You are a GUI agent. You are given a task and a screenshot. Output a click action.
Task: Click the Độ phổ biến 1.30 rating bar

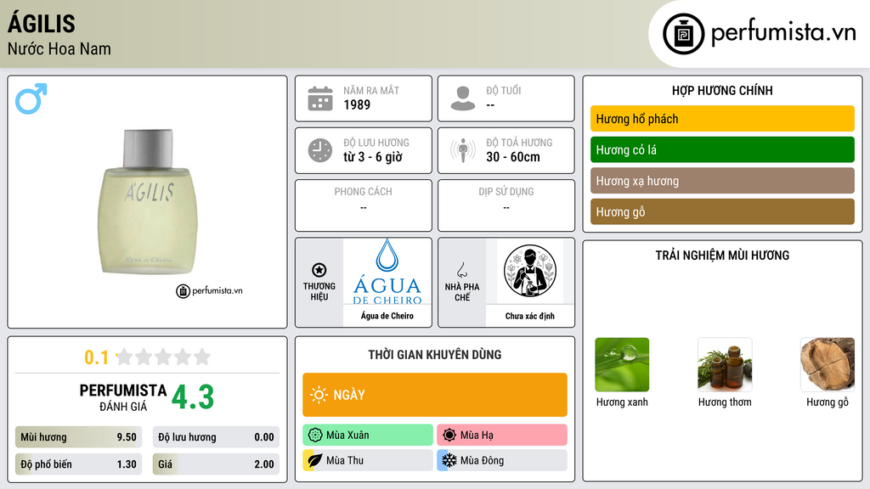(x=79, y=464)
